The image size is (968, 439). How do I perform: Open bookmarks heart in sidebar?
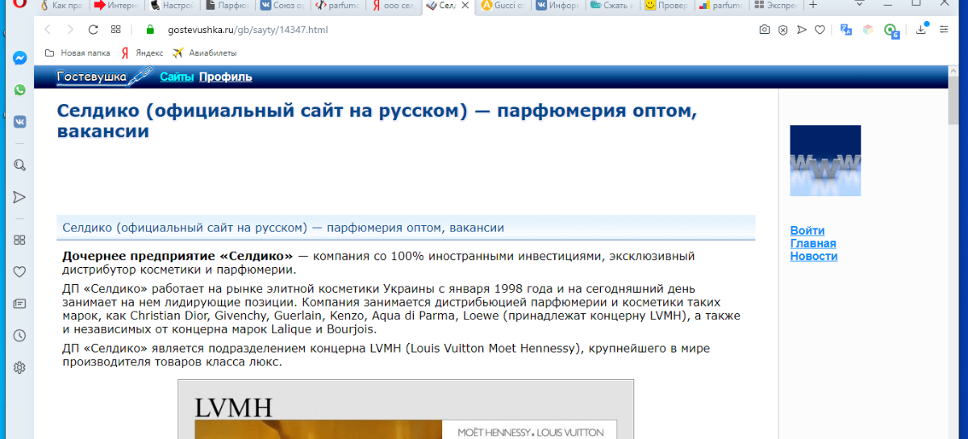pyautogui.click(x=19, y=272)
